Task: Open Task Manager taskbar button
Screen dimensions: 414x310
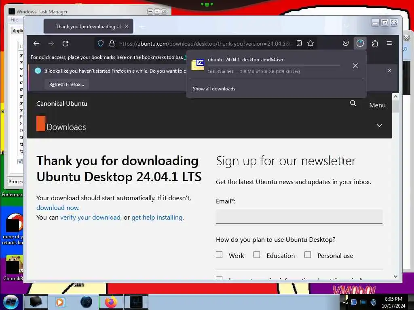Action: [x=136, y=302]
